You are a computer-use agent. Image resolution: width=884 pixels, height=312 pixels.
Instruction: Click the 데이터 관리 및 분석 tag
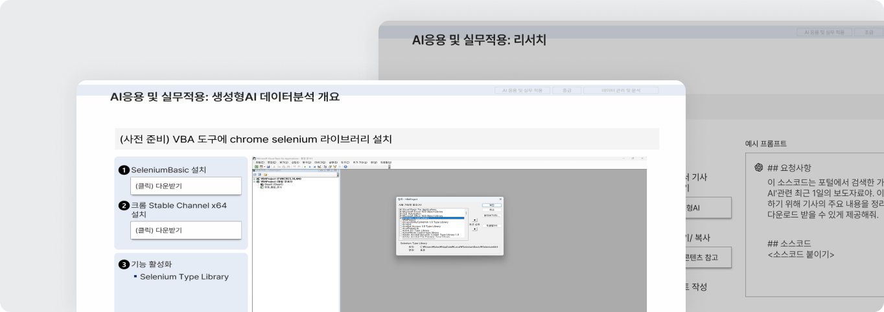(621, 91)
